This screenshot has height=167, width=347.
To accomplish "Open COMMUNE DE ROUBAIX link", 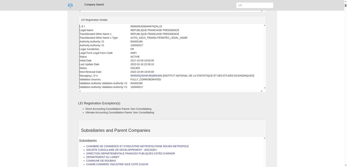I will coord(101,161).
